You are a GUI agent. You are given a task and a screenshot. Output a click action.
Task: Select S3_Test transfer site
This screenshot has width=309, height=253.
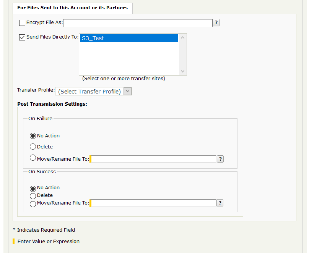129,38
